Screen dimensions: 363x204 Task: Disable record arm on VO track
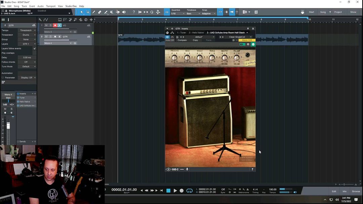click(x=55, y=25)
